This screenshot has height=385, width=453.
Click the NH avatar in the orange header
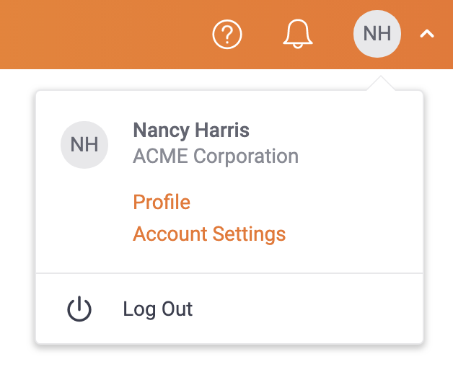(x=377, y=34)
